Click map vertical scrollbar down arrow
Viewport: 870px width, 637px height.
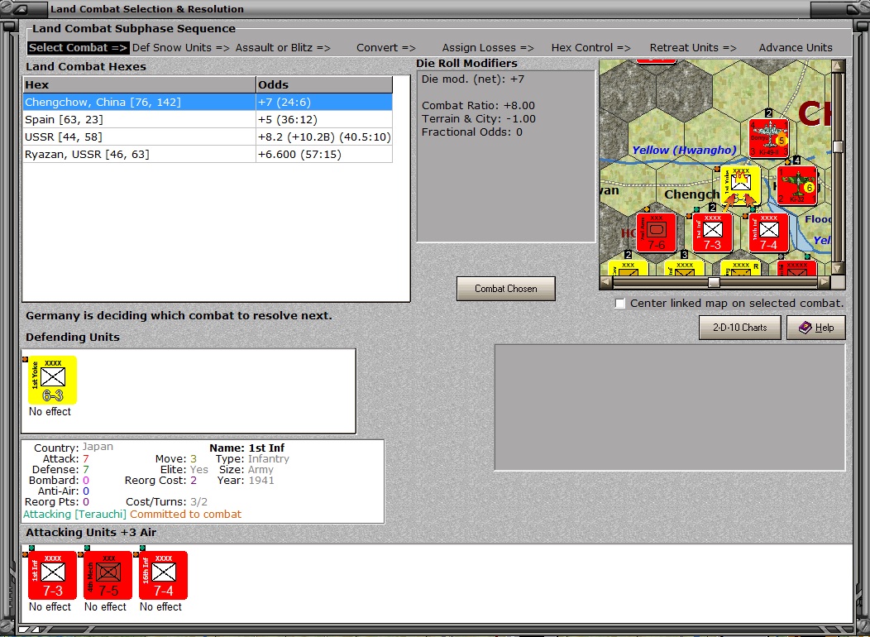point(838,269)
